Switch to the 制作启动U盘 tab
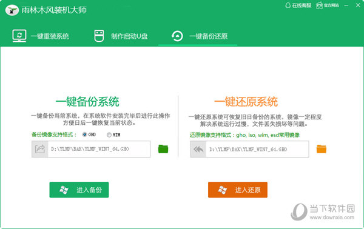 point(121,36)
